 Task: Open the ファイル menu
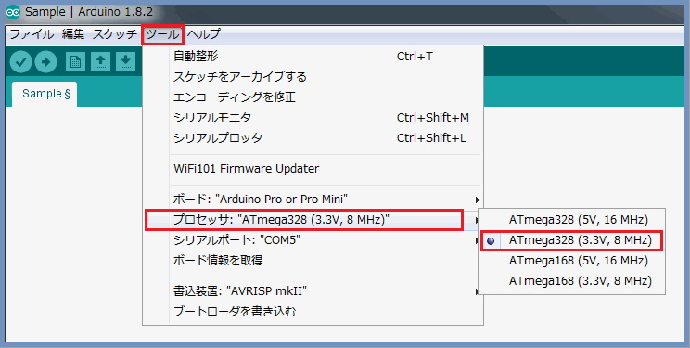click(x=32, y=34)
